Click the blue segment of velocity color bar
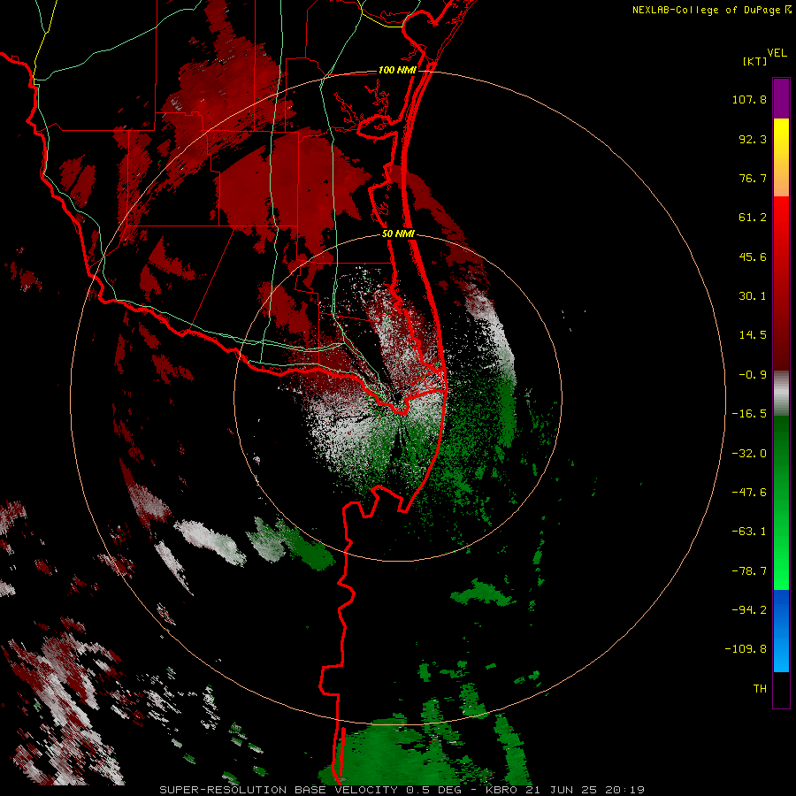Image resolution: width=796 pixels, height=796 pixels. click(781, 631)
